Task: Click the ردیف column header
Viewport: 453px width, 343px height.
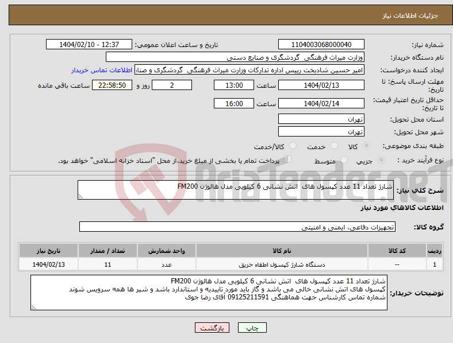Action: (435, 251)
